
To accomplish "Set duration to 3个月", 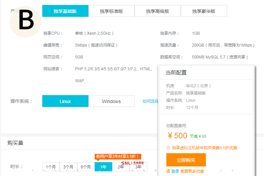I will click(x=68, y=167).
